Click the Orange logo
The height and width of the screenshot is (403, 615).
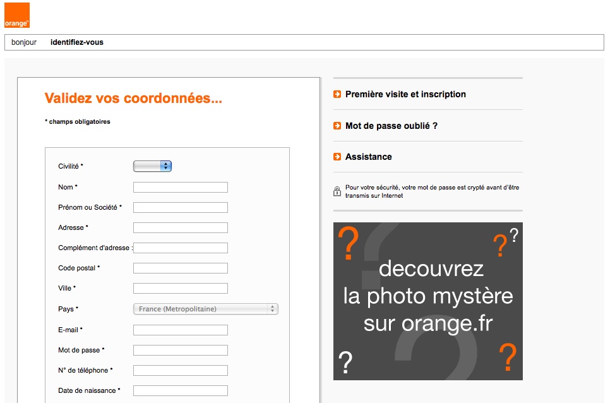click(x=17, y=15)
